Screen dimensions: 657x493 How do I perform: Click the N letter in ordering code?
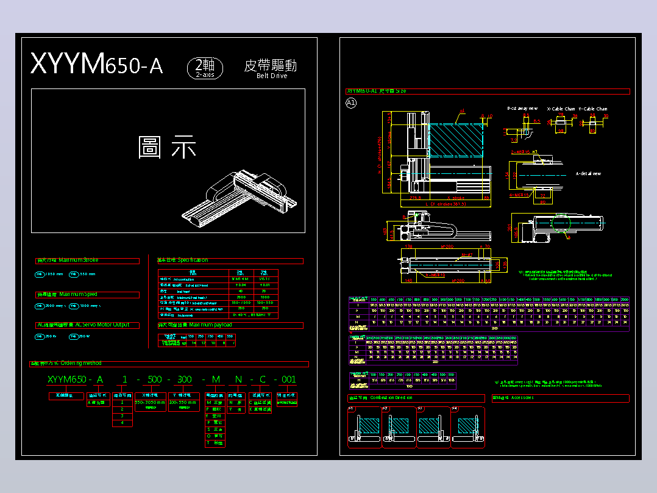coord(238,380)
